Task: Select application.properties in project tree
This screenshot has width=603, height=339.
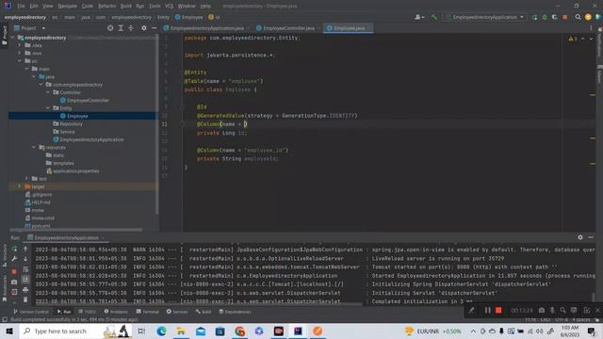Action: [x=73, y=170]
